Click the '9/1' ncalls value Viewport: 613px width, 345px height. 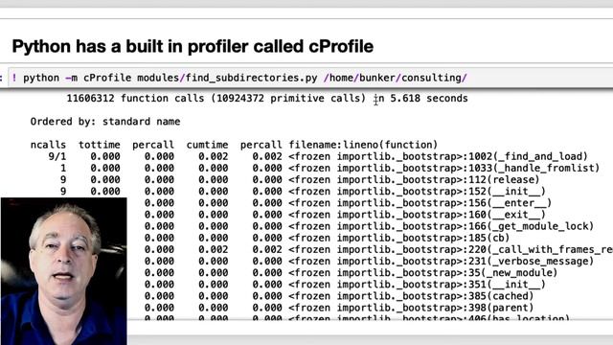(57, 156)
